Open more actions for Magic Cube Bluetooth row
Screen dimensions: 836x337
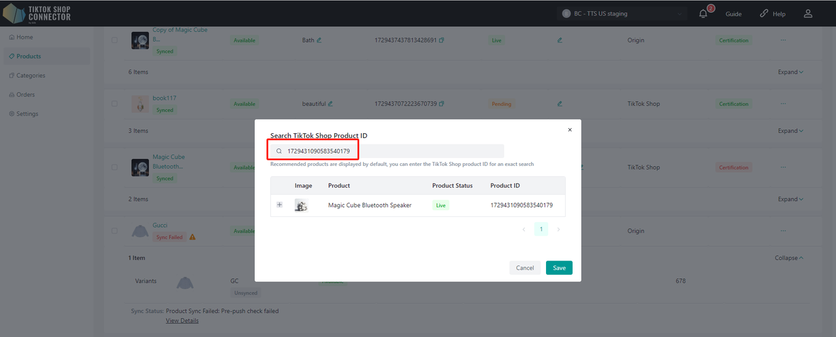782,167
